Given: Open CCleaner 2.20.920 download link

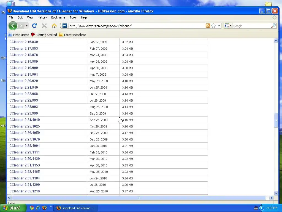Looking at the screenshot, I should pos(24,81).
